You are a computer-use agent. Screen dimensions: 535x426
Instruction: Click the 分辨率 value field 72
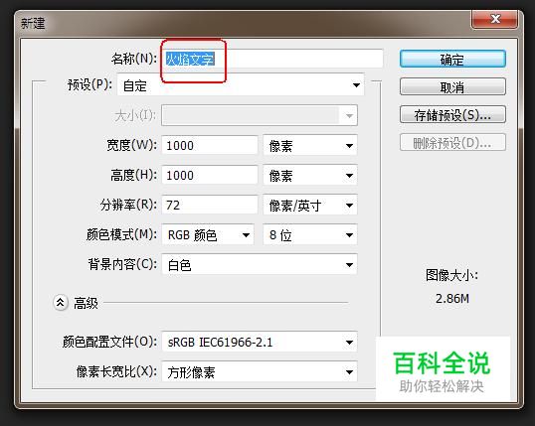210,205
